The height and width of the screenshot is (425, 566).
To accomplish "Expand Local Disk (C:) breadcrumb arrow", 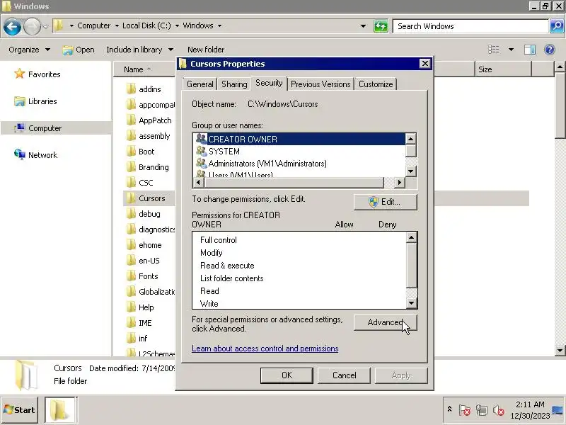I will [177, 25].
